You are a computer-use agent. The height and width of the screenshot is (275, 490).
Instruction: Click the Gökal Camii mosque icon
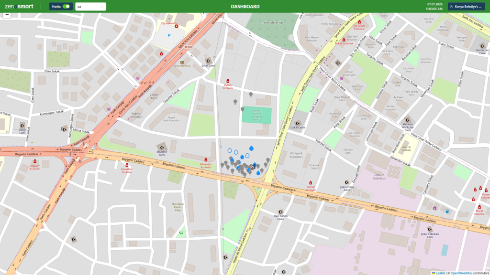tap(298, 124)
